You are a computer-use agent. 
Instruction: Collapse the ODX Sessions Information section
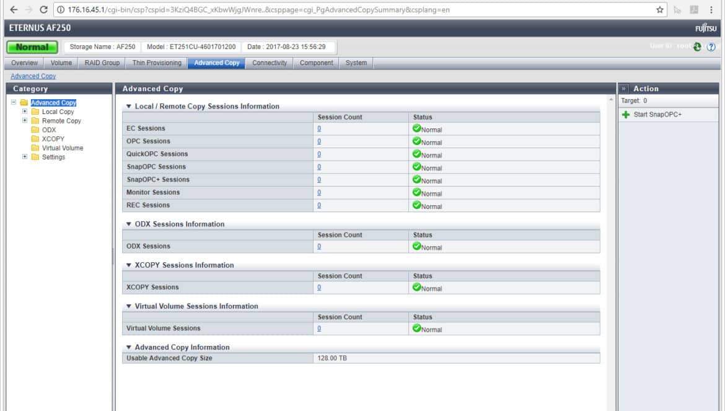[x=128, y=224]
